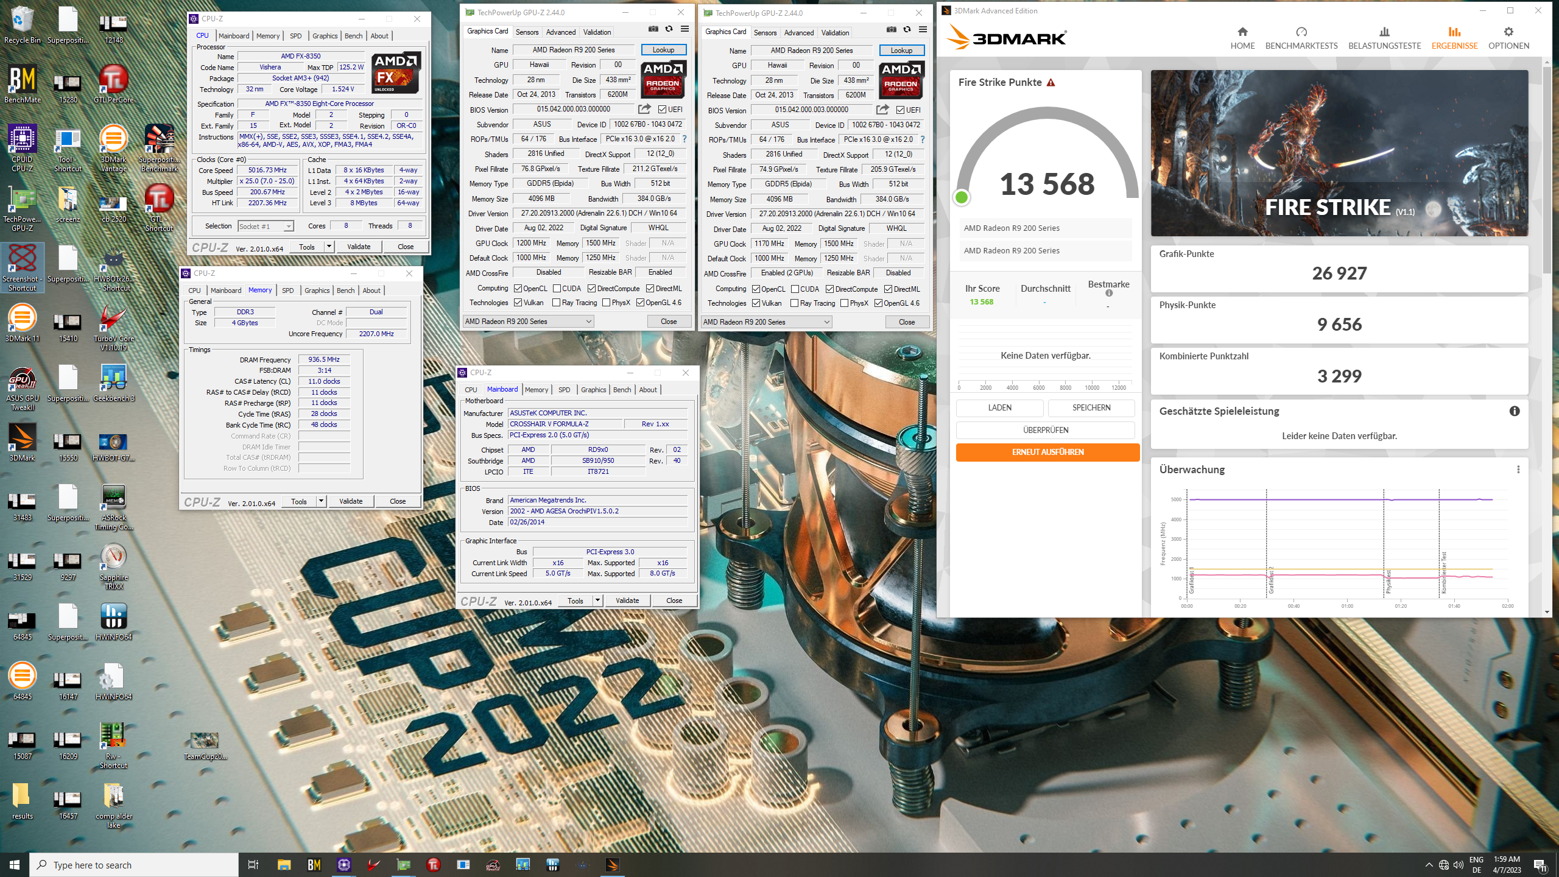Toggle the OpenCL checkbox in left GPU-Z
Image resolution: width=1559 pixels, height=877 pixels.
click(x=518, y=289)
